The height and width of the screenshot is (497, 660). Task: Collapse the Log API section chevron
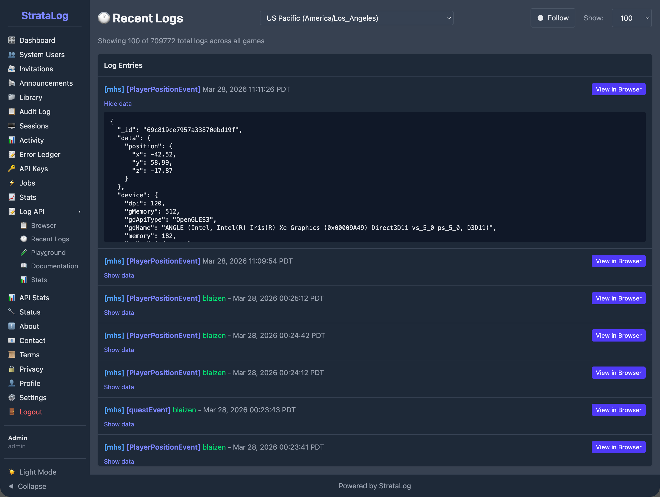point(80,211)
